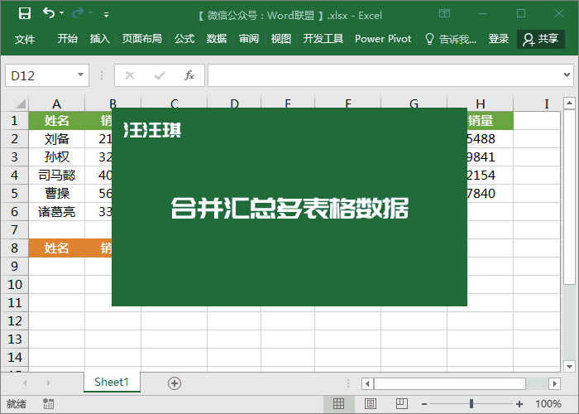579x414 pixels.
Task: Click cell H3 with value ending 9841
Action: (490, 157)
